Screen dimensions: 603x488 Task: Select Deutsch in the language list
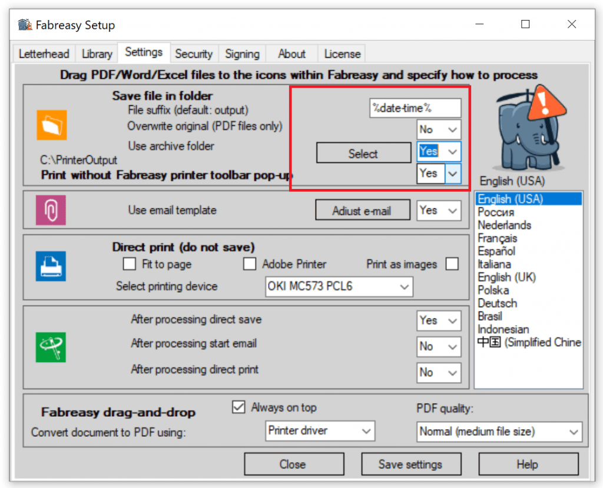pos(498,303)
